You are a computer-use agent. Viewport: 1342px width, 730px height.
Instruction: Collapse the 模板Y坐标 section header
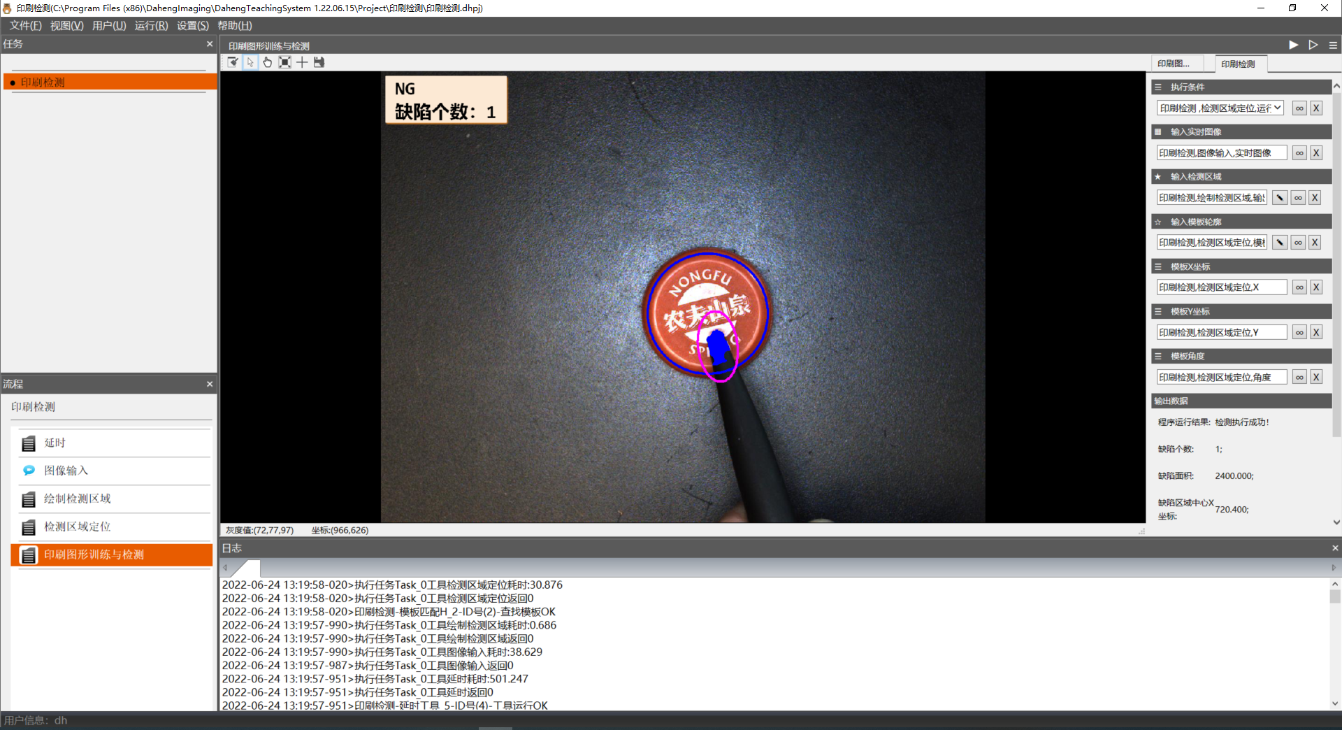(x=1241, y=311)
